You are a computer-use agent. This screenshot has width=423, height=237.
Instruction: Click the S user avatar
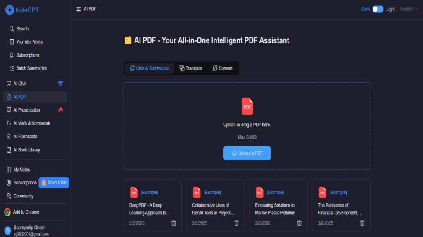click(7, 230)
